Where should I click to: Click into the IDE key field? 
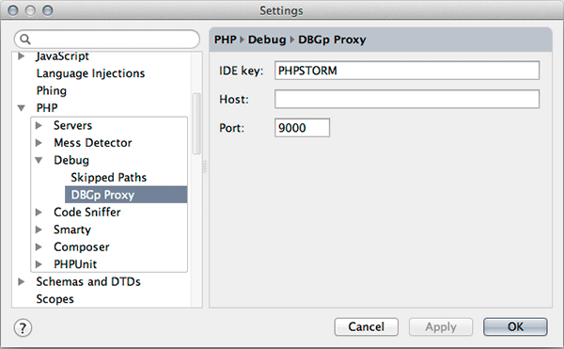[x=407, y=71]
